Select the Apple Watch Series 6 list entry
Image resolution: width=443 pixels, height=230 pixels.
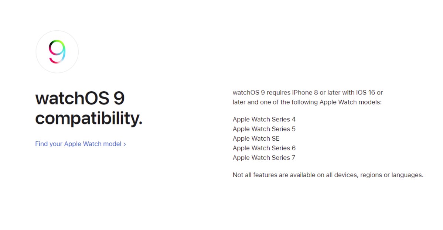pos(264,148)
